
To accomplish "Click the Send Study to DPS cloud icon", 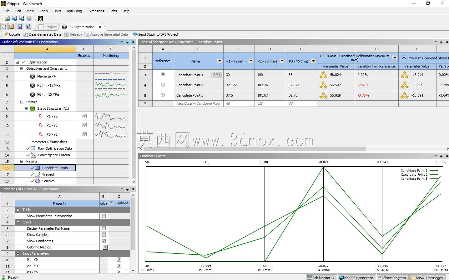I will [135, 34].
